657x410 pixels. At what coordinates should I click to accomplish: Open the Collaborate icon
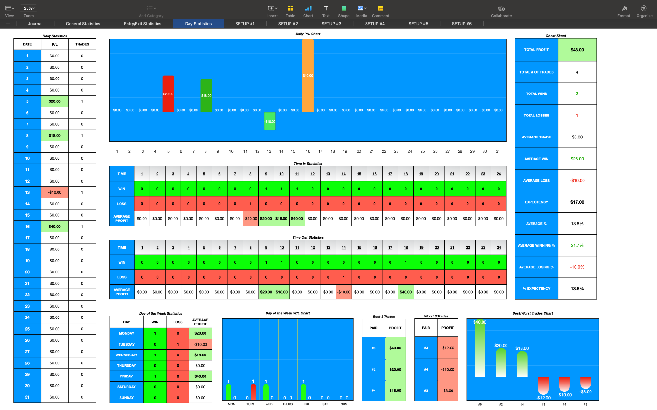coord(501,8)
